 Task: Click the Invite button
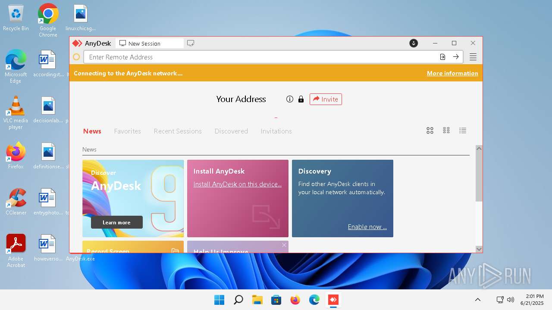point(326,99)
